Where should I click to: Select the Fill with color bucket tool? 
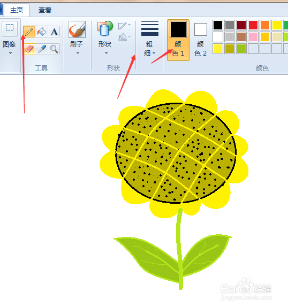[x=42, y=32]
